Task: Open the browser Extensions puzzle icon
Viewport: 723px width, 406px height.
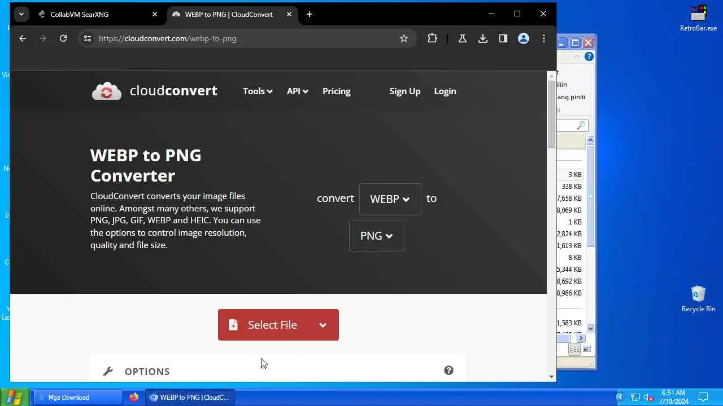Action: (x=432, y=38)
